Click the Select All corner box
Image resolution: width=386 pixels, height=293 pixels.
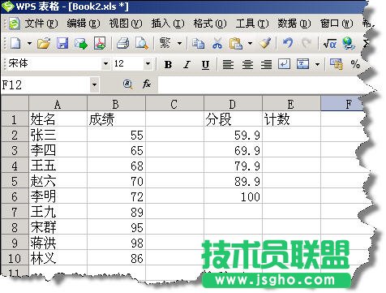(15, 104)
